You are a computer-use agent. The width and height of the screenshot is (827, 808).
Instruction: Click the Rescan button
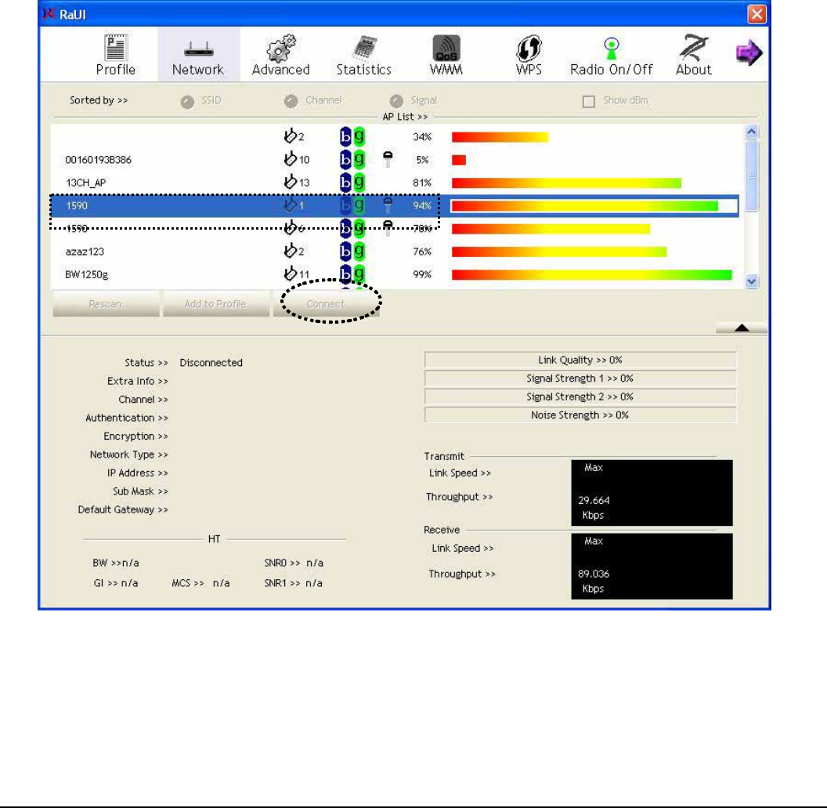[x=106, y=304]
